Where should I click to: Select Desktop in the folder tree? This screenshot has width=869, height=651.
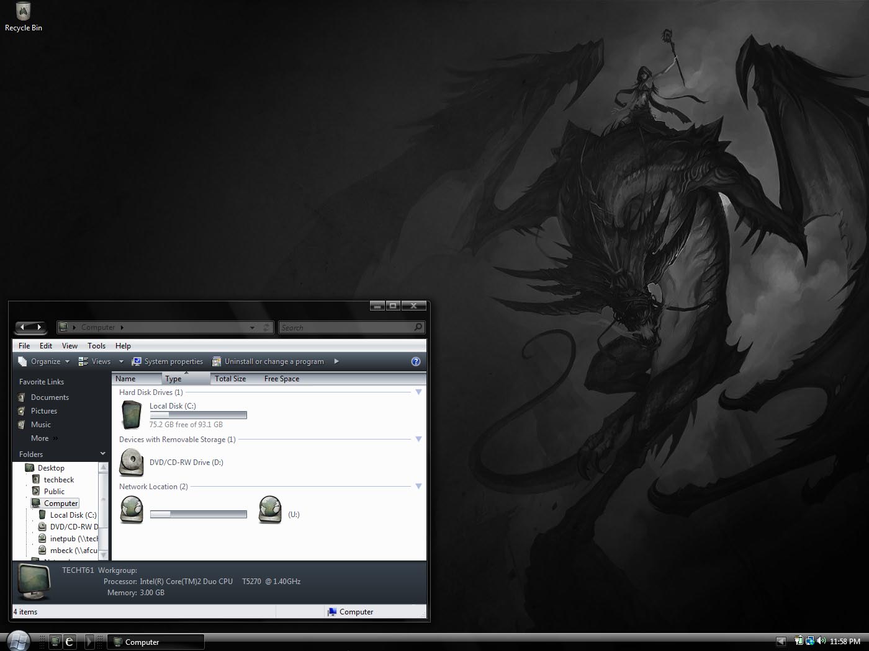click(51, 468)
